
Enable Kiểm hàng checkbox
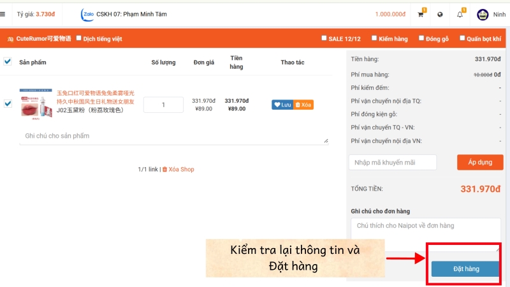pyautogui.click(x=374, y=38)
